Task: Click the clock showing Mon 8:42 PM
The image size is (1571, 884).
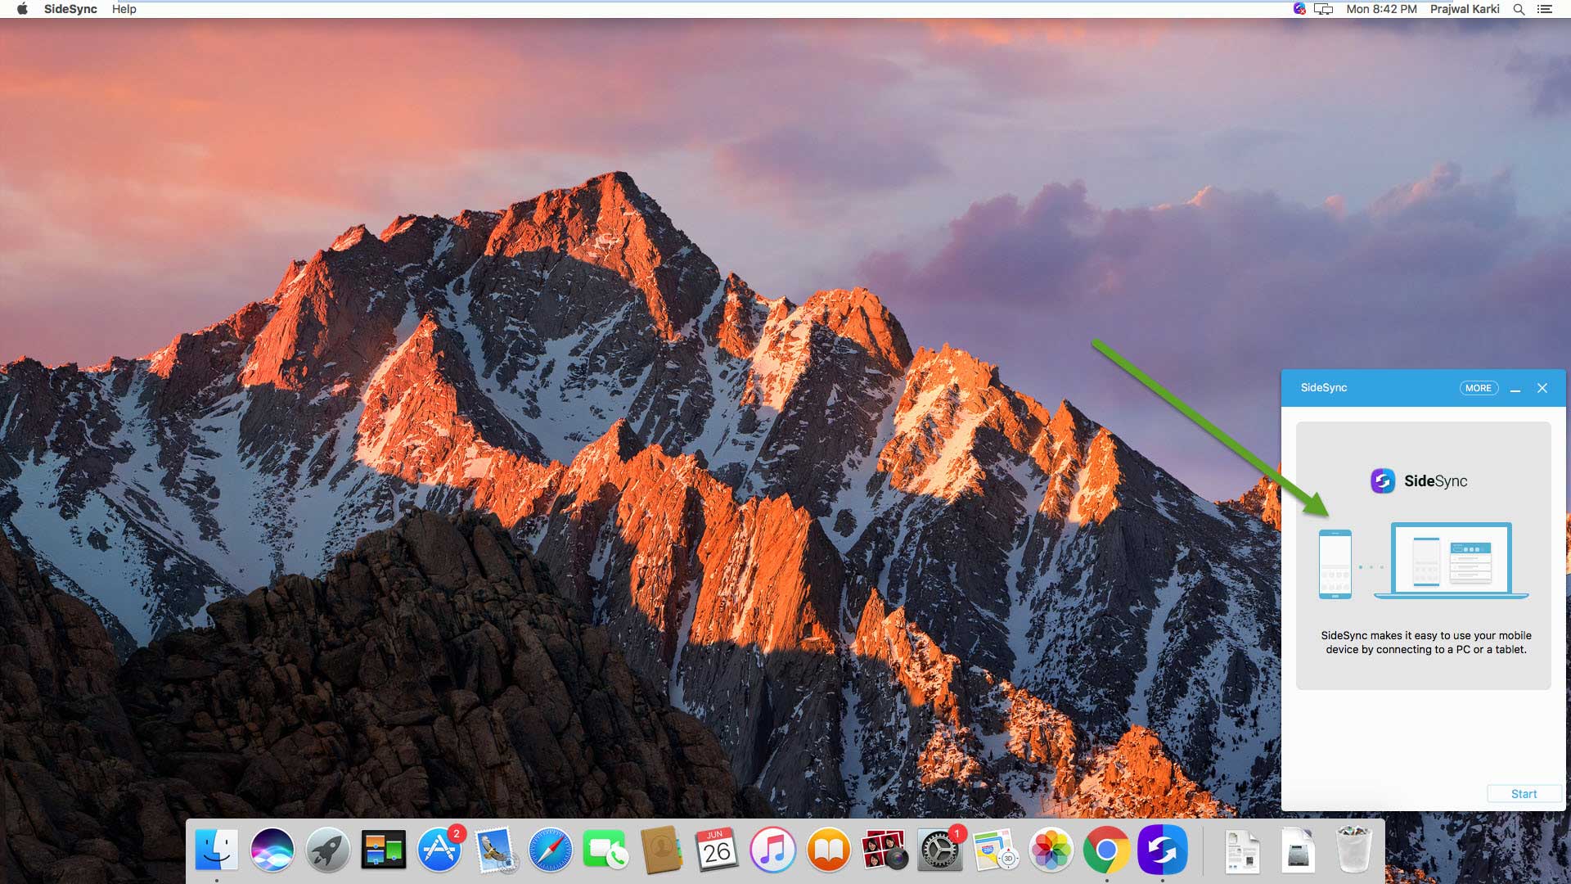Action: [x=1381, y=9]
